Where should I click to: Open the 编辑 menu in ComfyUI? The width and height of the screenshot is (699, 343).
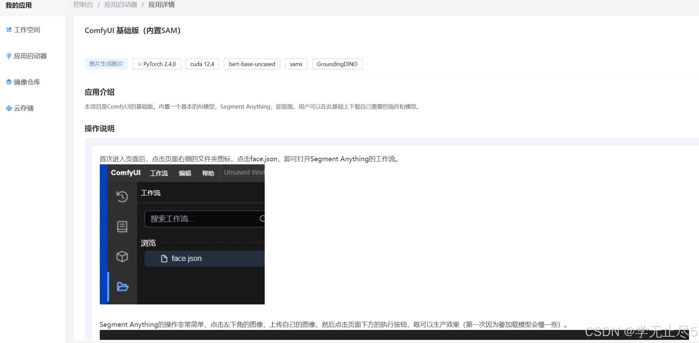click(185, 173)
